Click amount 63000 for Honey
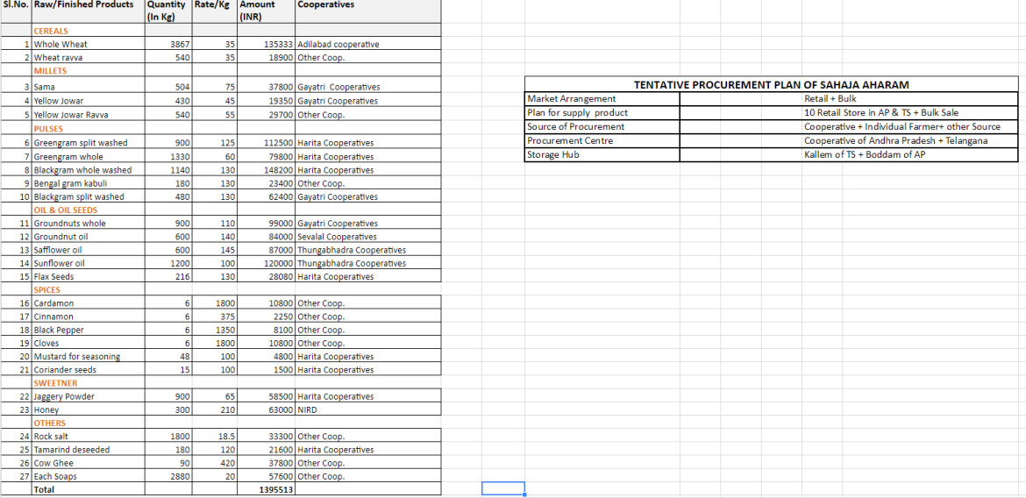Screen dimensions: 1026x498 267,409
